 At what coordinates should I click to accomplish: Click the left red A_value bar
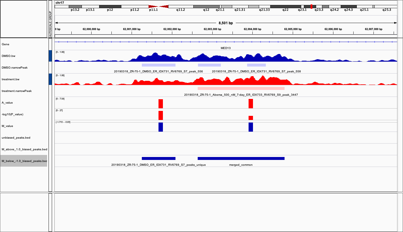[161, 104]
